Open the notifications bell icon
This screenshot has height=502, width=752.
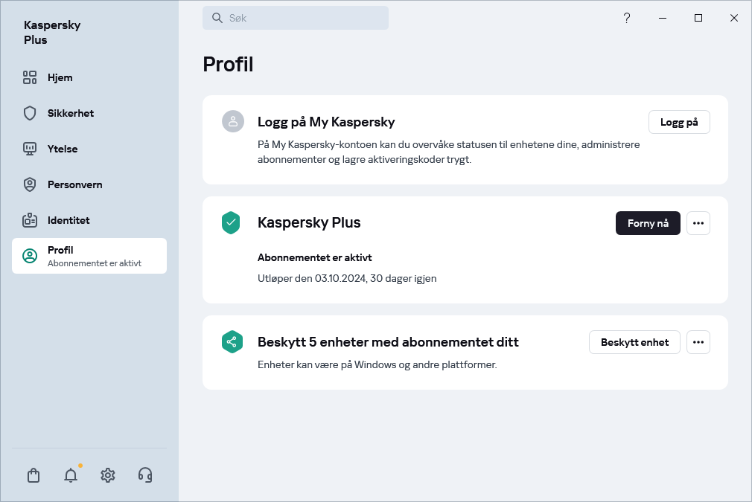pyautogui.click(x=71, y=475)
